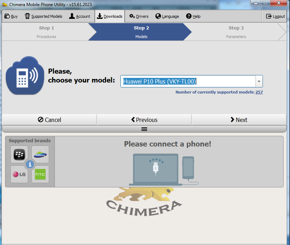Click the supported brands info icon
The image size is (290, 245).
click(30, 164)
